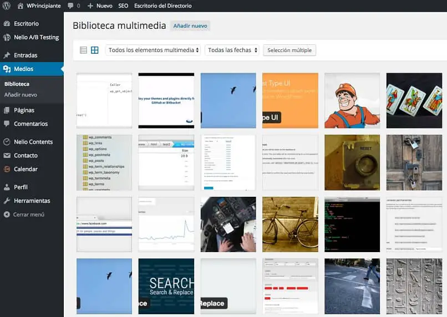The height and width of the screenshot is (317, 447).
Task: Go to Escritorio in sidebar
Action: 26,24
